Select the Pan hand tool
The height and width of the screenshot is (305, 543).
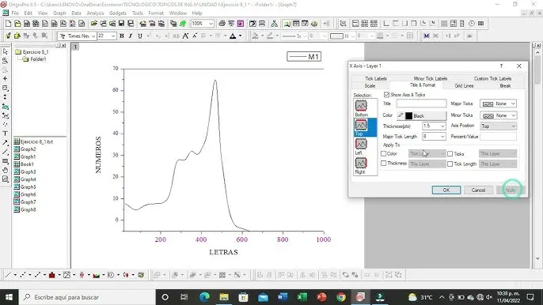point(6,170)
